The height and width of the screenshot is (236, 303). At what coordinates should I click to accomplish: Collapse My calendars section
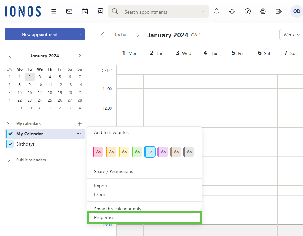(x=9, y=123)
